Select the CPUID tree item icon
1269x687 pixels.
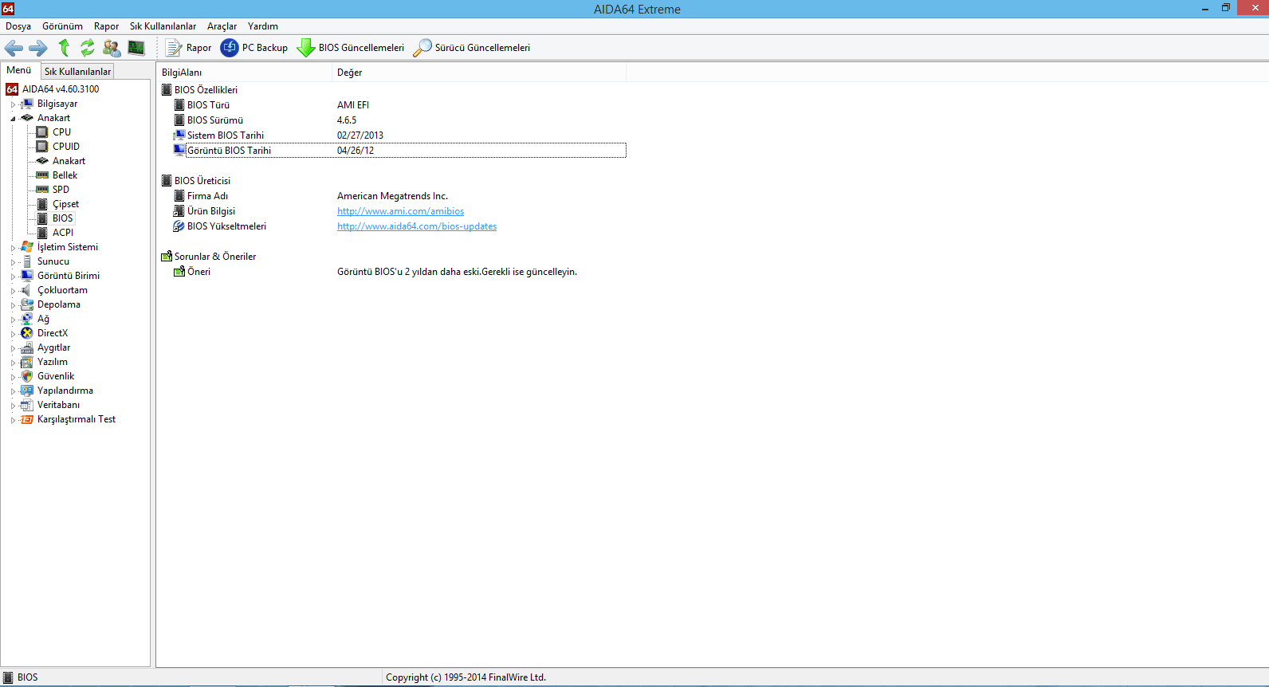click(43, 147)
